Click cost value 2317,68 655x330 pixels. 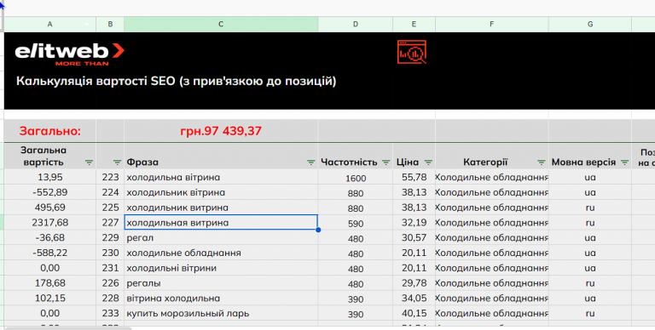50,222
